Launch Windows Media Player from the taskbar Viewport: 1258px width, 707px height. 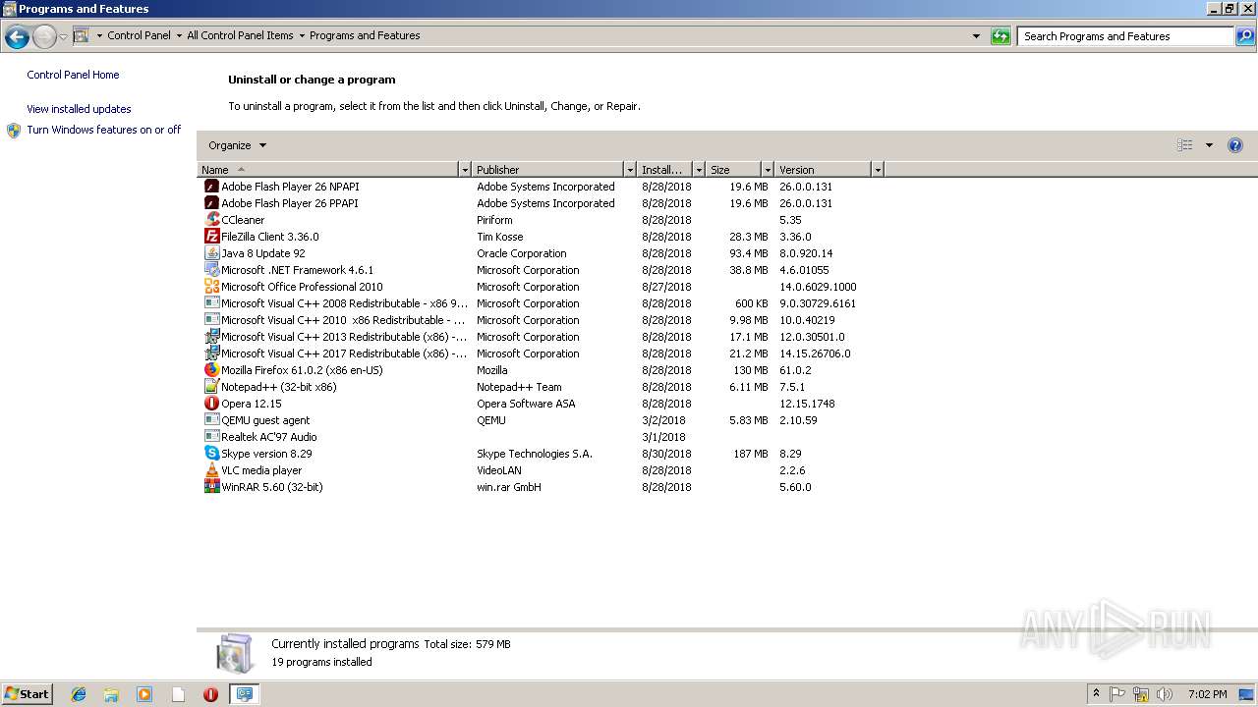pos(144,694)
